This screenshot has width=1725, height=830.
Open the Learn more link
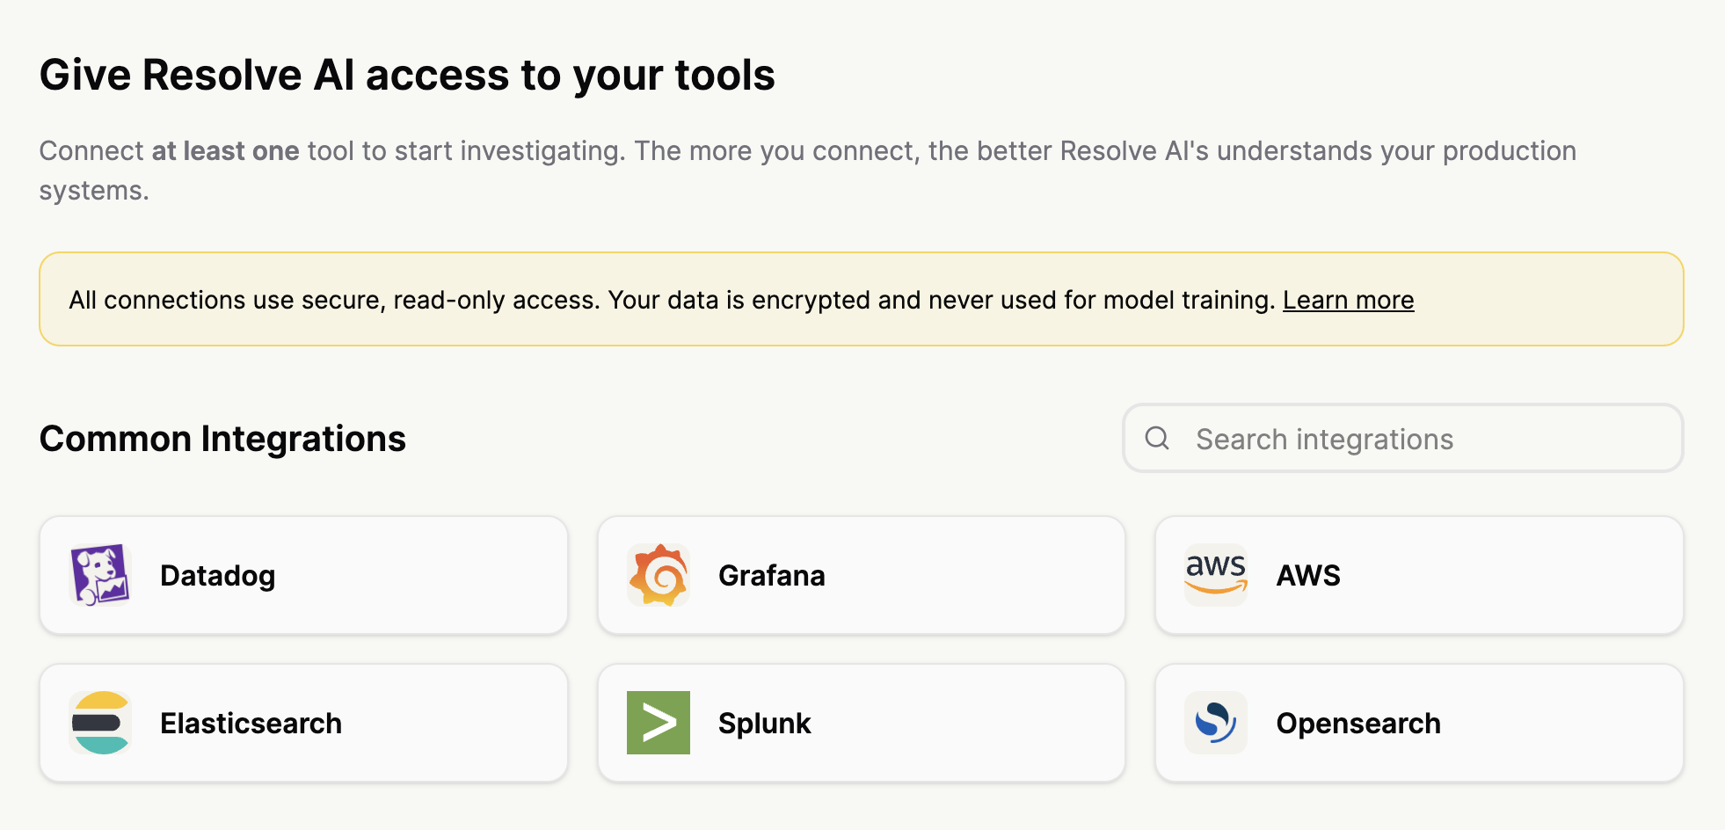[1348, 300]
